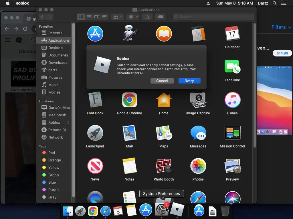Open the Notes app in Applications folder
This screenshot has height=219, width=293.
[130, 166]
